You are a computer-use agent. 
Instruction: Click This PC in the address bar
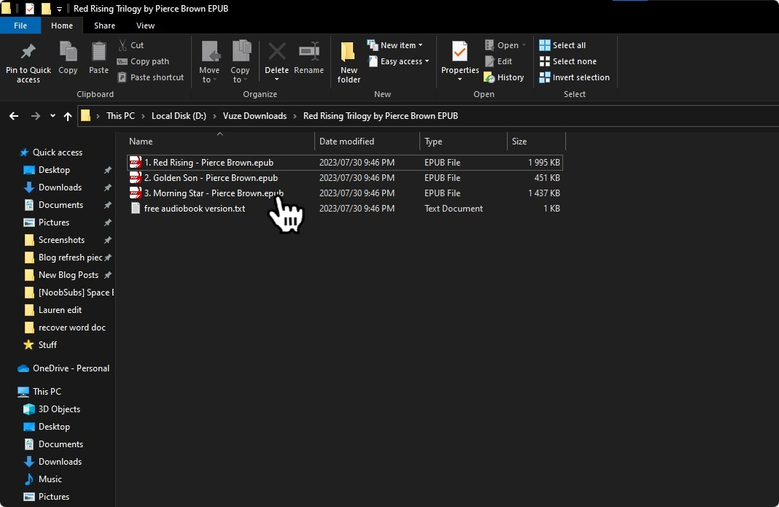click(x=120, y=116)
